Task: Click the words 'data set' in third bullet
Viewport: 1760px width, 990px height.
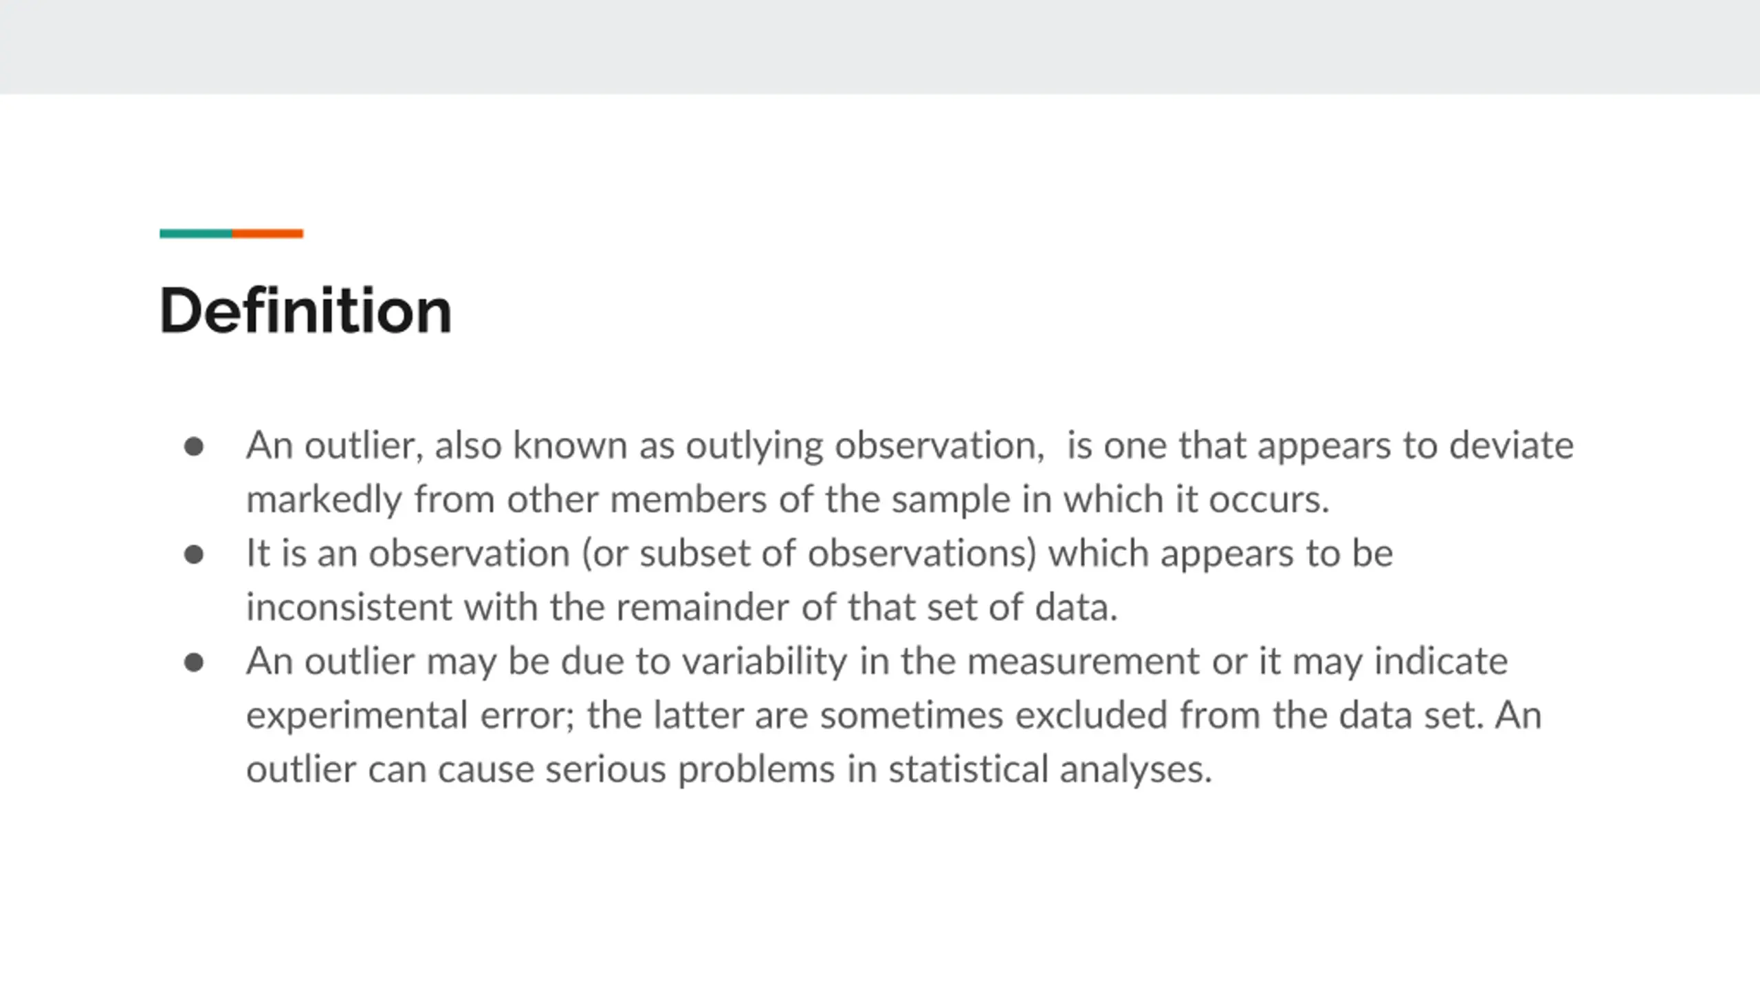Action: pos(1408,715)
